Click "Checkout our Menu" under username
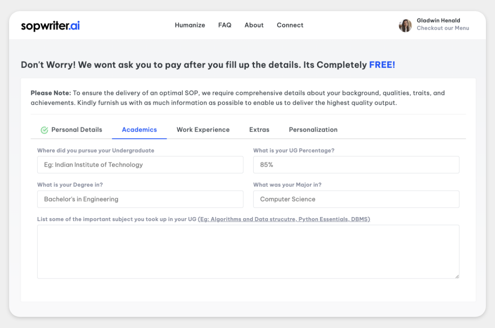Screen dimensions: 495x328 click(x=443, y=28)
